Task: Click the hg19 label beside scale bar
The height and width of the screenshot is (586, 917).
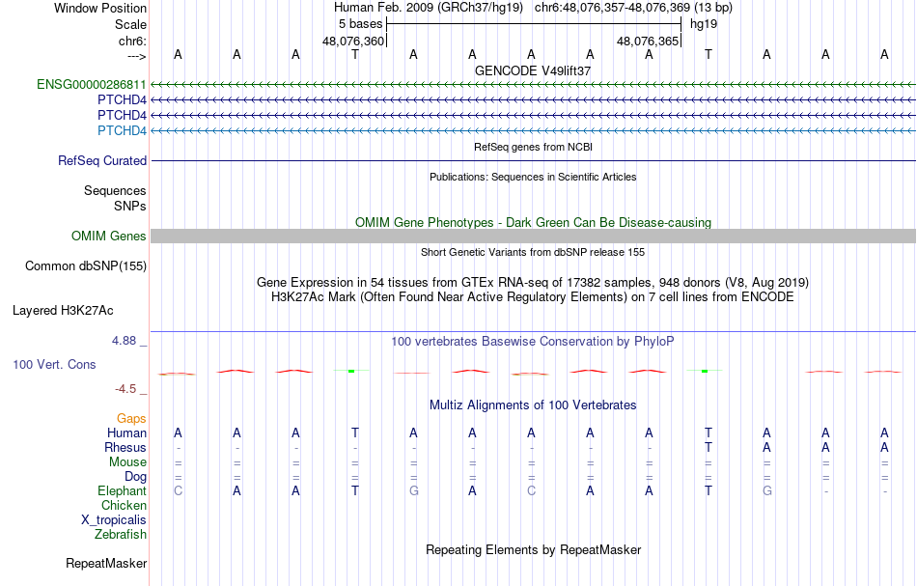Action: coord(704,24)
